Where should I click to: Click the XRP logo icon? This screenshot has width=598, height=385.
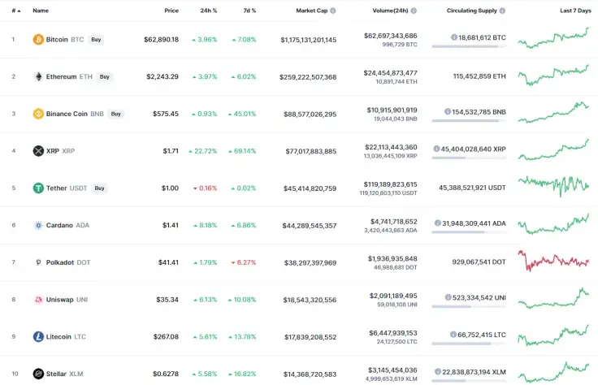(x=38, y=151)
